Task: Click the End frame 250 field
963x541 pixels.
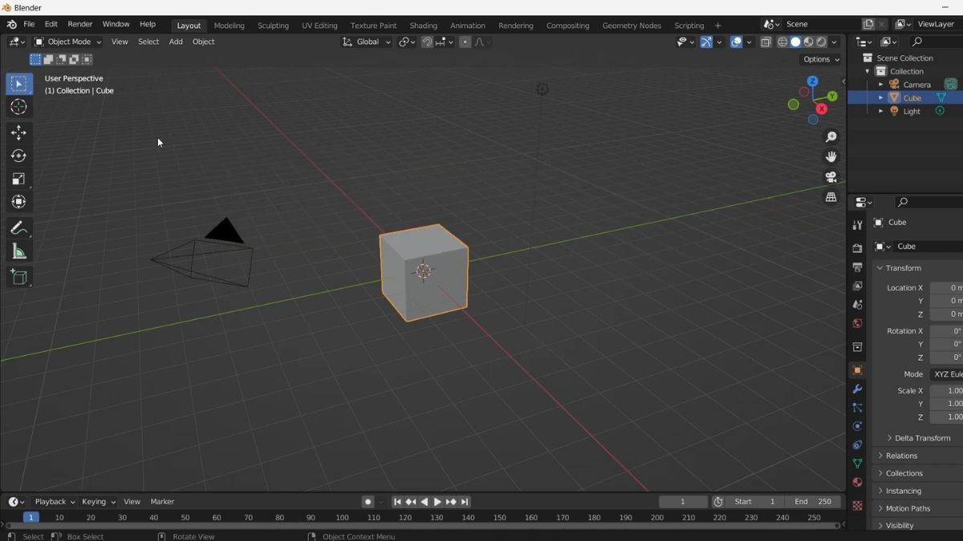Action: [813, 502]
